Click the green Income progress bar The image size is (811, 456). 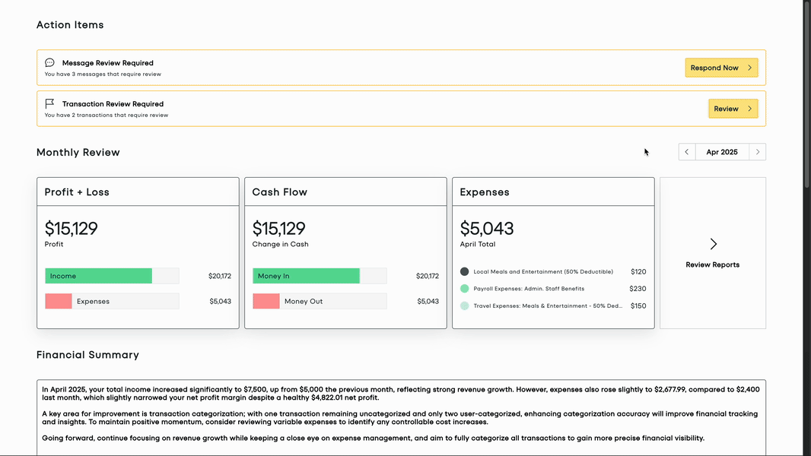(99, 276)
